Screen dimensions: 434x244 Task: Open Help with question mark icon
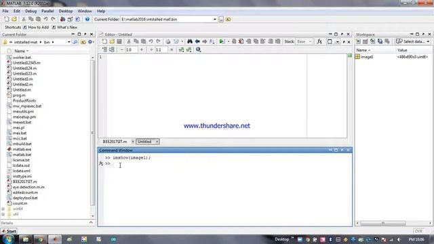[87, 19]
